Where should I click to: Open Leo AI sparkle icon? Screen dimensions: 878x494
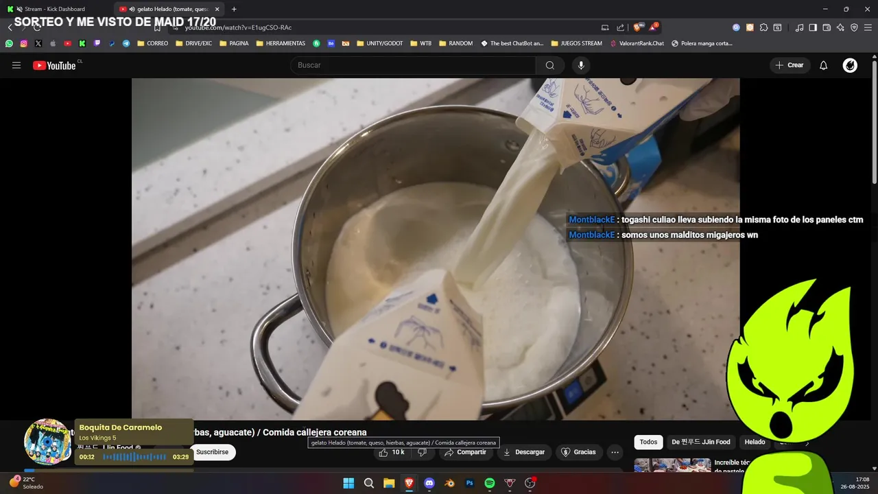840,27
